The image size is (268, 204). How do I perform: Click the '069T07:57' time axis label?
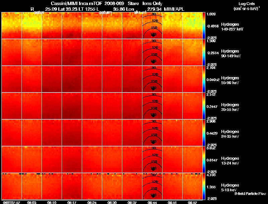pos(11,202)
